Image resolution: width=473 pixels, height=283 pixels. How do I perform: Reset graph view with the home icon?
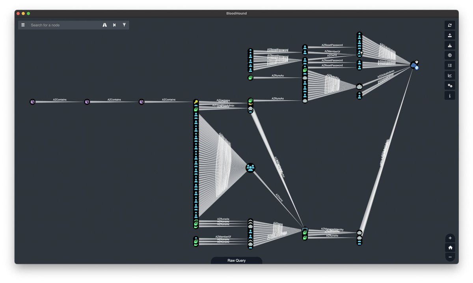[x=450, y=247]
